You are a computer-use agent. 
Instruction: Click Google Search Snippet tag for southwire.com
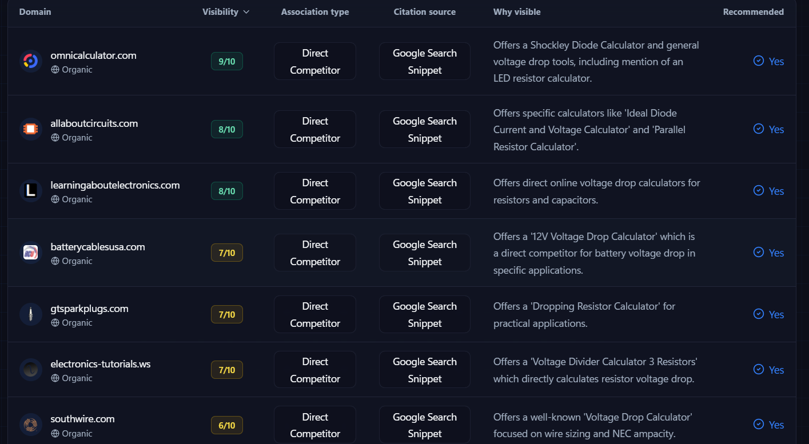[x=425, y=425]
